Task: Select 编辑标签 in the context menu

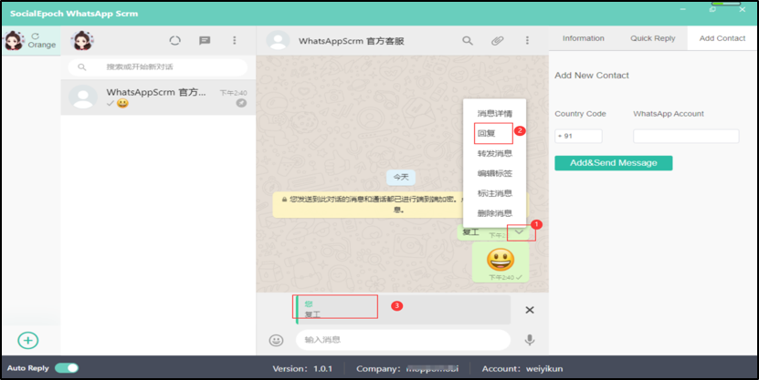Action: (494, 173)
